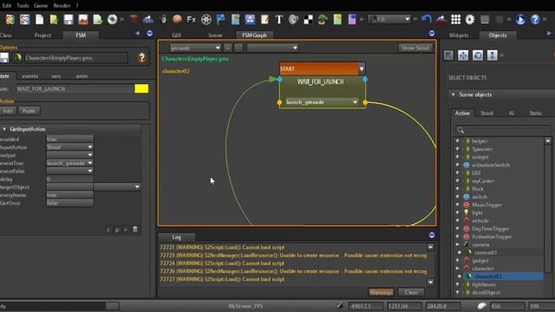Click the WAIT_FOR_LAUNCH state name field

75,88
